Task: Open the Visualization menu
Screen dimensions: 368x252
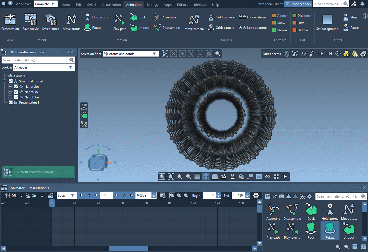Action: (x=111, y=4)
